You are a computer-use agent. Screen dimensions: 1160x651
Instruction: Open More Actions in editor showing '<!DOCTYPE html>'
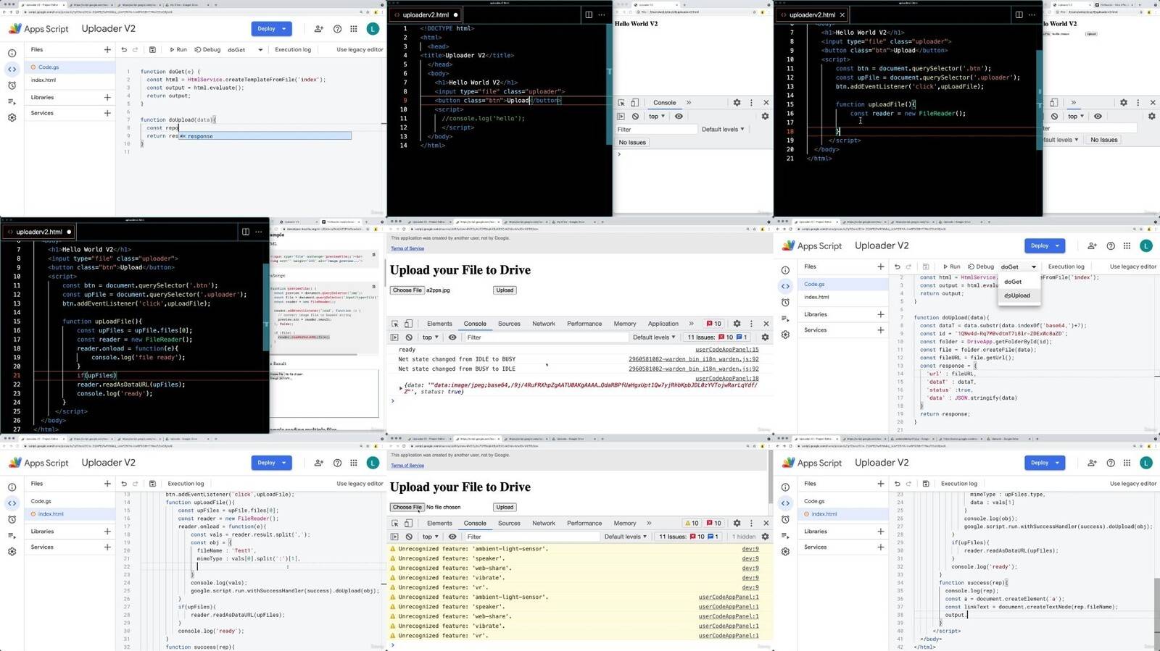(x=601, y=14)
